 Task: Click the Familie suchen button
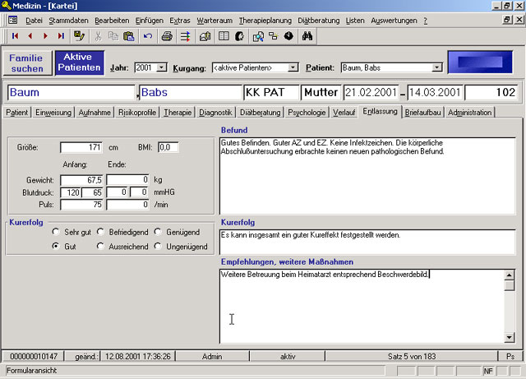pos(27,63)
